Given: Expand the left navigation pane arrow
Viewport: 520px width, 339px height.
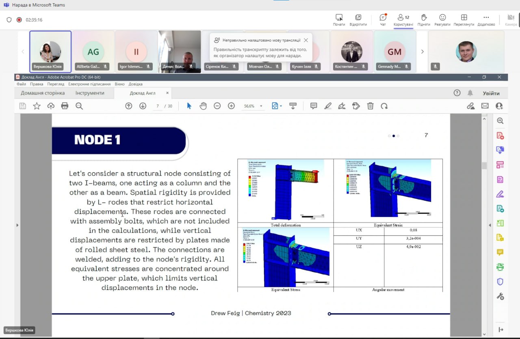Looking at the screenshot, I should [17, 225].
